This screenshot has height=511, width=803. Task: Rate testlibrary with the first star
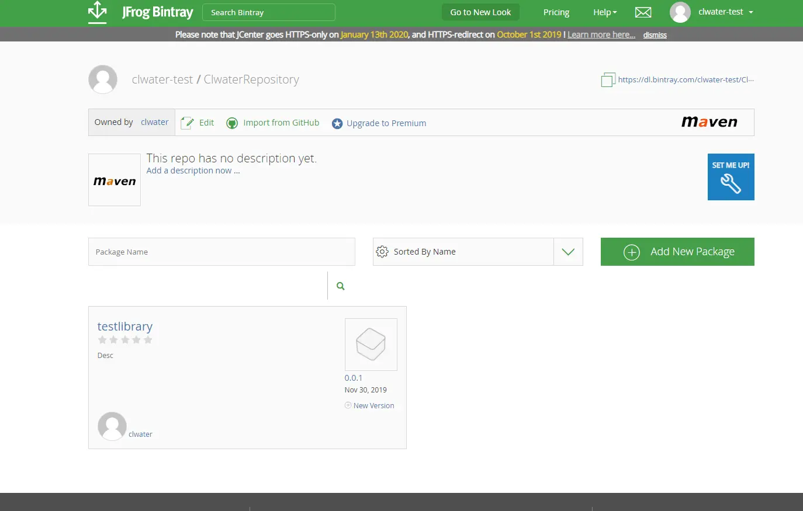pyautogui.click(x=102, y=340)
